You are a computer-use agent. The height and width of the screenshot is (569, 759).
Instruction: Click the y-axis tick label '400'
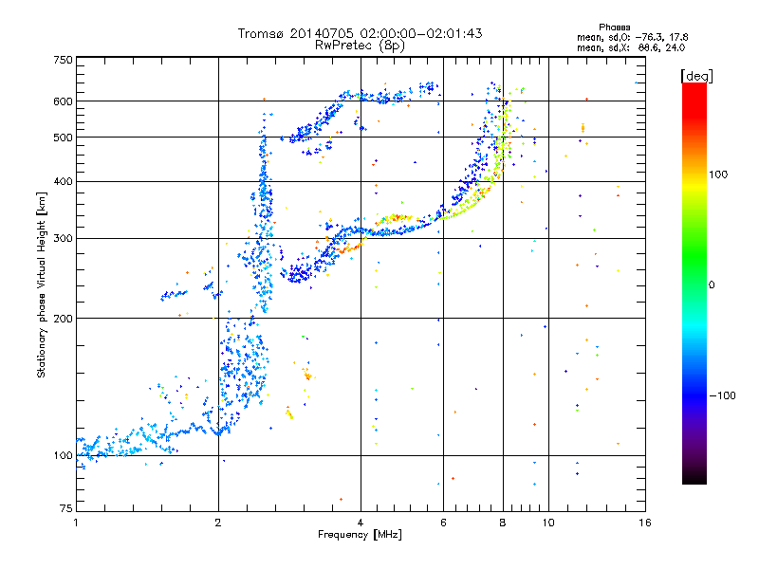coord(63,181)
